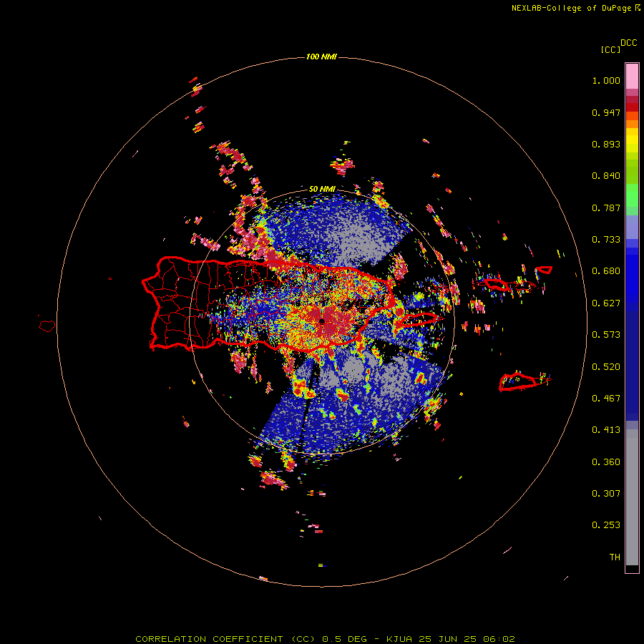Image resolution: width=644 pixels, height=644 pixels.
Task: Click the 0.627 scale value
Action: click(x=606, y=303)
